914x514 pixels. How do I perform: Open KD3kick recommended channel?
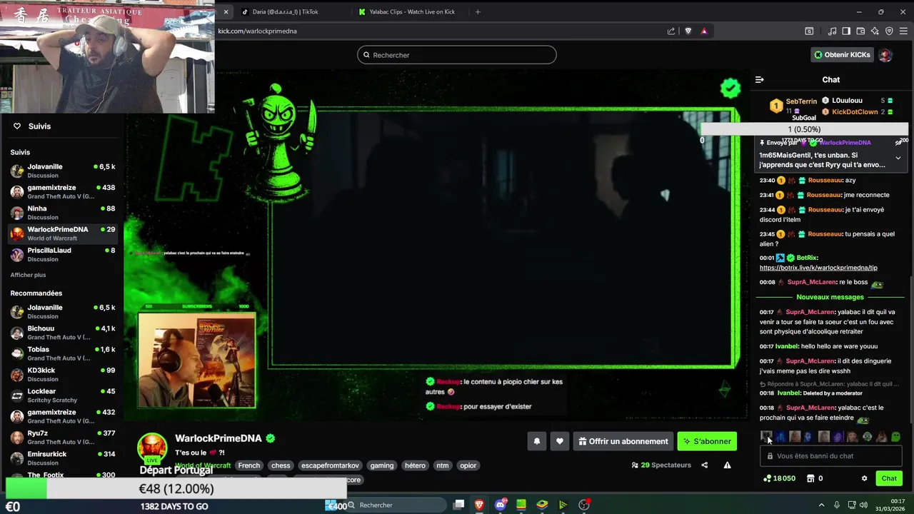click(63, 374)
